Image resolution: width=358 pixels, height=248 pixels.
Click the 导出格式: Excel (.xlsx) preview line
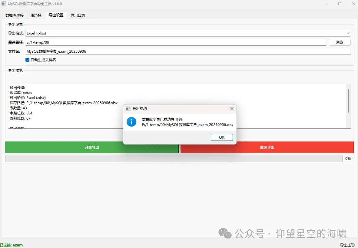click(x=28, y=98)
